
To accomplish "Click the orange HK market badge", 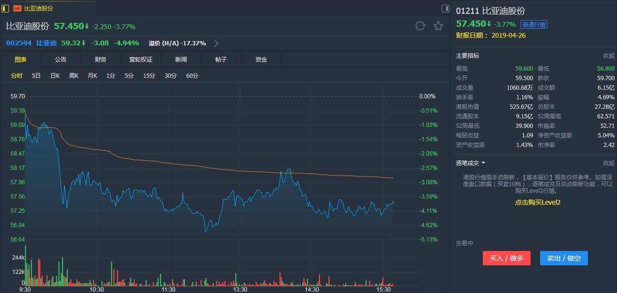I will coord(17,8).
